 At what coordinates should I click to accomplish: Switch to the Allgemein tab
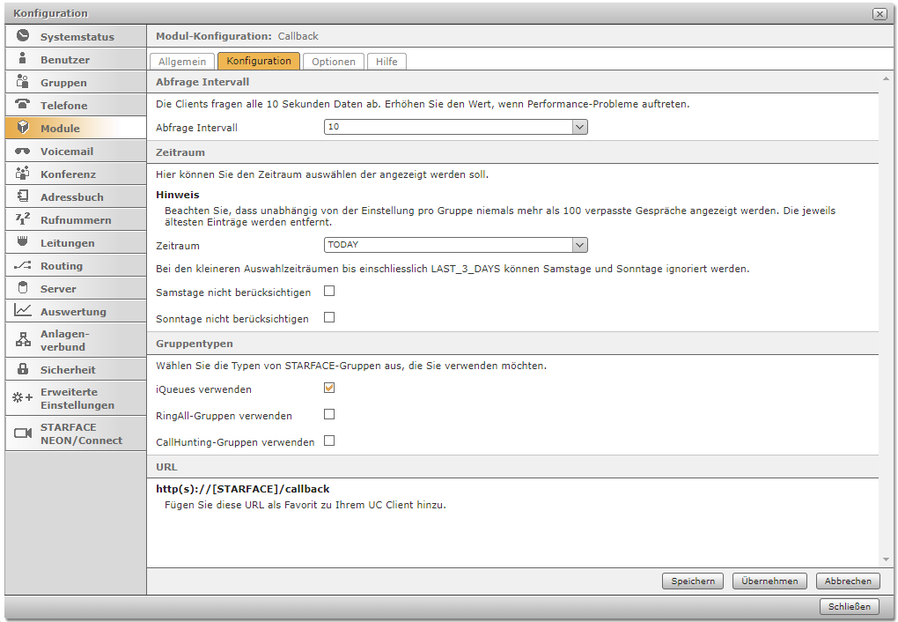click(x=182, y=62)
